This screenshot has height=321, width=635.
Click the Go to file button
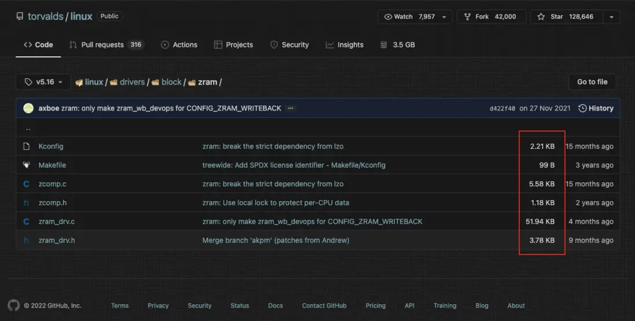point(592,82)
